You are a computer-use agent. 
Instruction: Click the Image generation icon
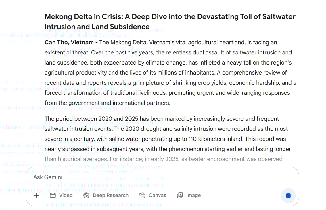tap(180, 195)
